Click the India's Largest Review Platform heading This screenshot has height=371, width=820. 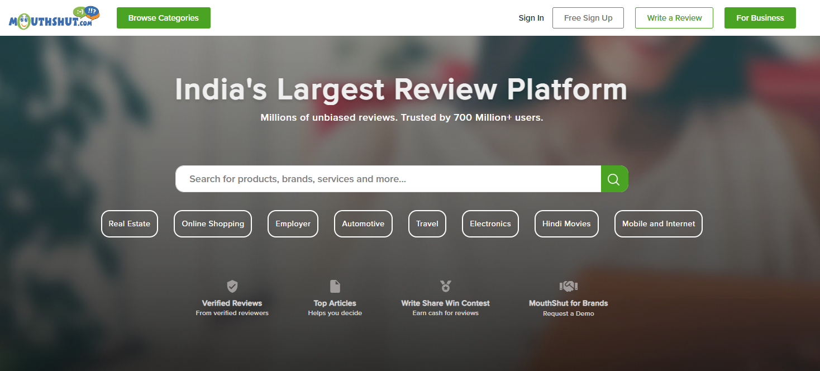(x=401, y=89)
